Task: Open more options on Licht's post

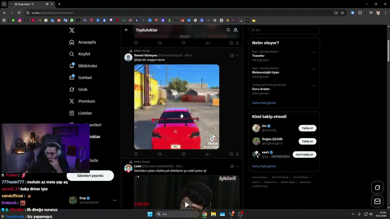Action: [x=237, y=166]
